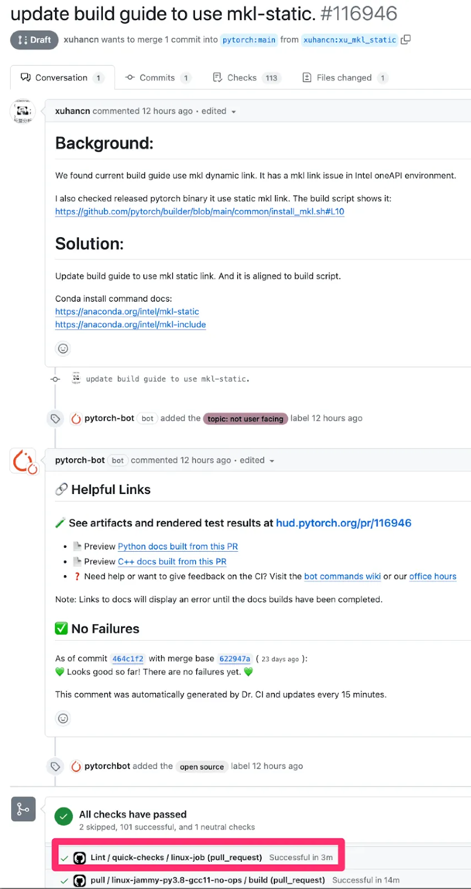Open the pytorch:main base branch
The height and width of the screenshot is (889, 471).
click(249, 40)
